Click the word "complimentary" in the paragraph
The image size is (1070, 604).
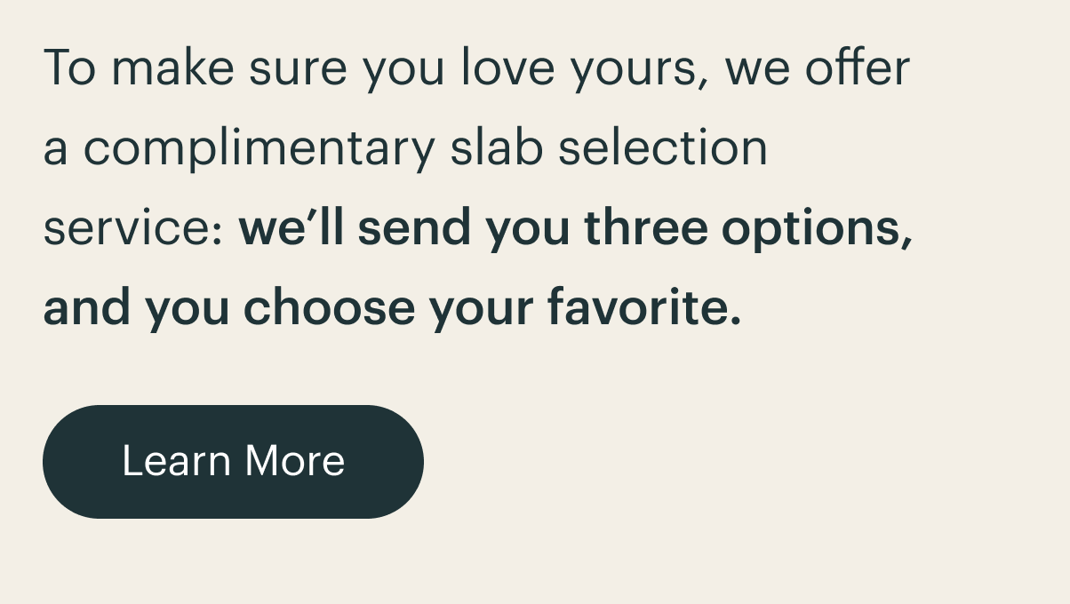pos(260,149)
